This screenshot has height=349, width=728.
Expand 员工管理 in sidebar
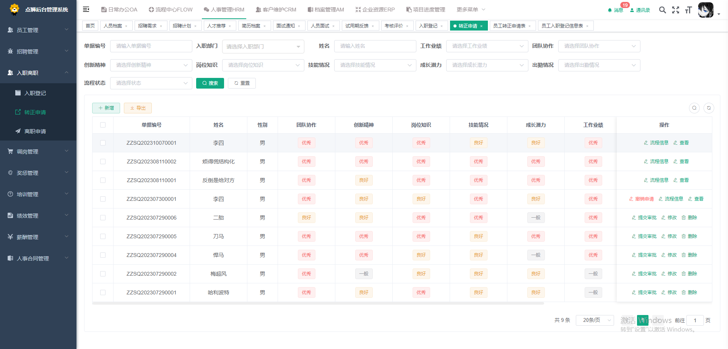(x=38, y=30)
